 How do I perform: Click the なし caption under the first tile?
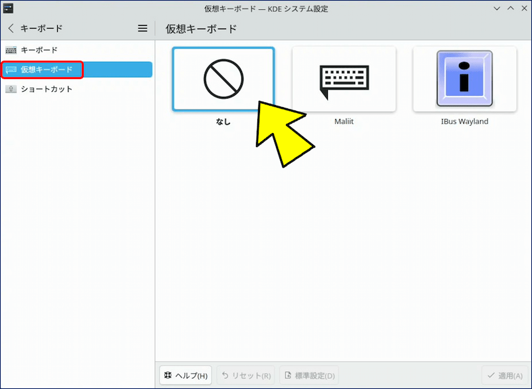(223, 122)
